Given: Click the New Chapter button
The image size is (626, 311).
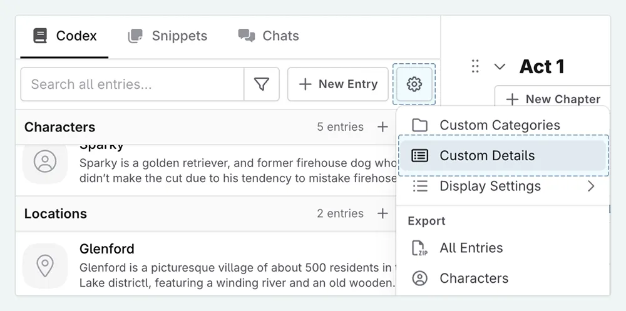Looking at the screenshot, I should (x=553, y=99).
